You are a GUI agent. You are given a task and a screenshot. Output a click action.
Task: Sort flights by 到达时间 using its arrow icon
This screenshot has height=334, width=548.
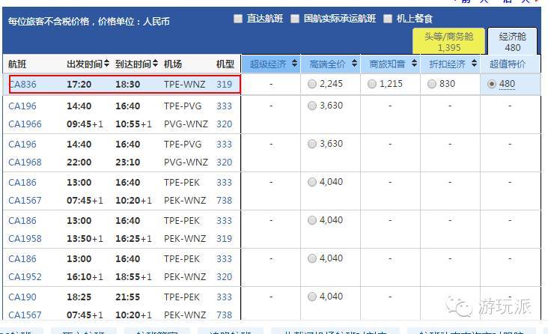click(155, 64)
